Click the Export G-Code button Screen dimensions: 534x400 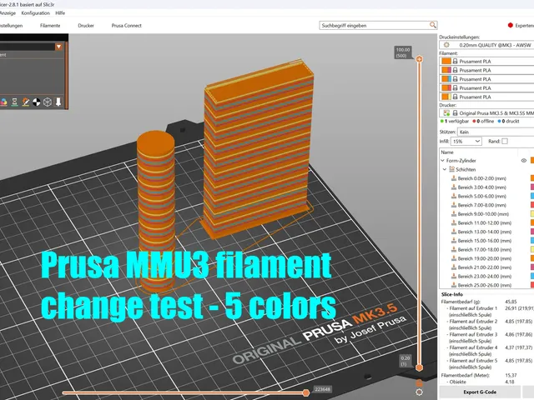coord(480,392)
